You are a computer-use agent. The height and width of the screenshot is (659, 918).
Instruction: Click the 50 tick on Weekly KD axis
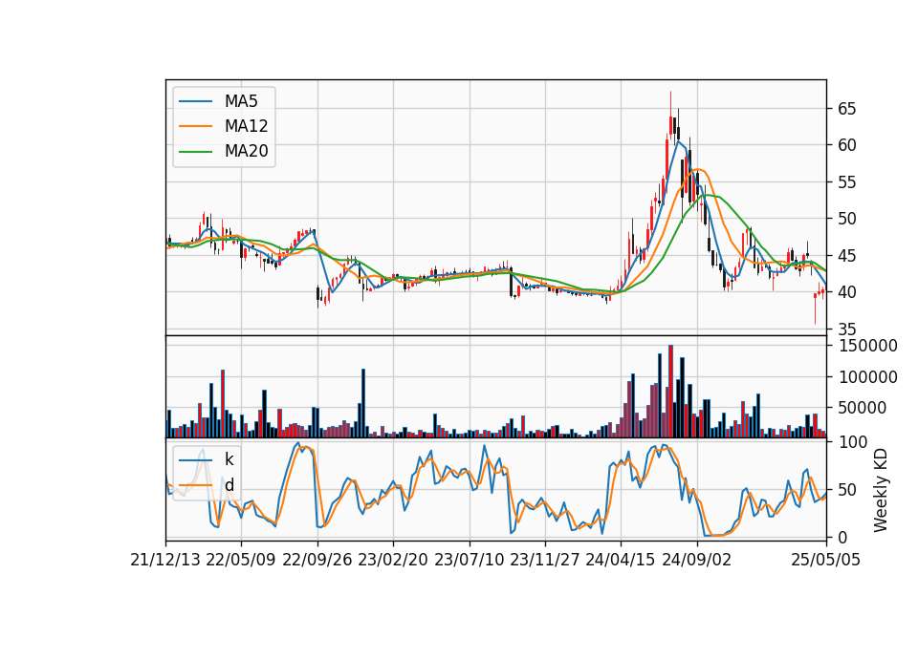(847, 490)
